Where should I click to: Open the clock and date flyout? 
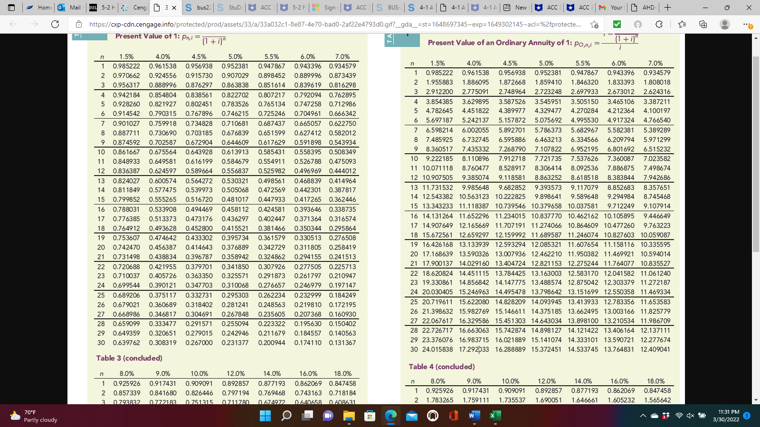coord(726,416)
